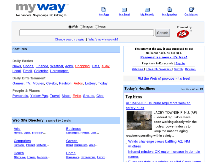Open Television subcategory under Arts

pyautogui.click(x=38, y=133)
